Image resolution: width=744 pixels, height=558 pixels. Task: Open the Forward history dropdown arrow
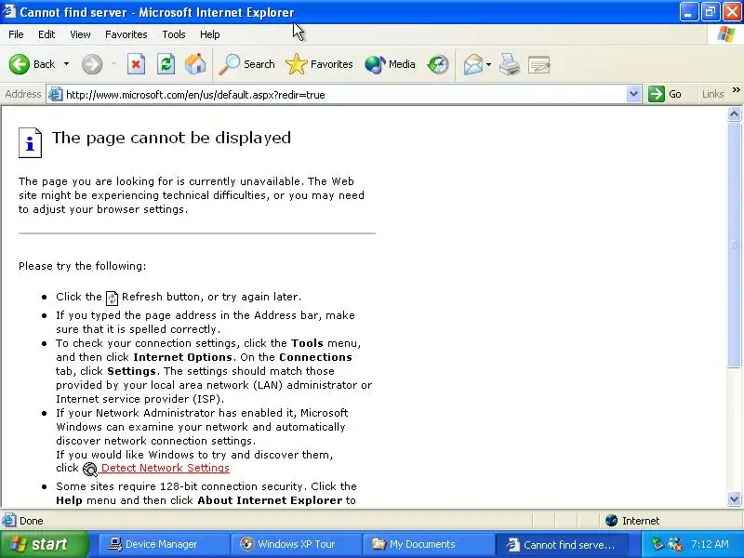[x=113, y=64]
